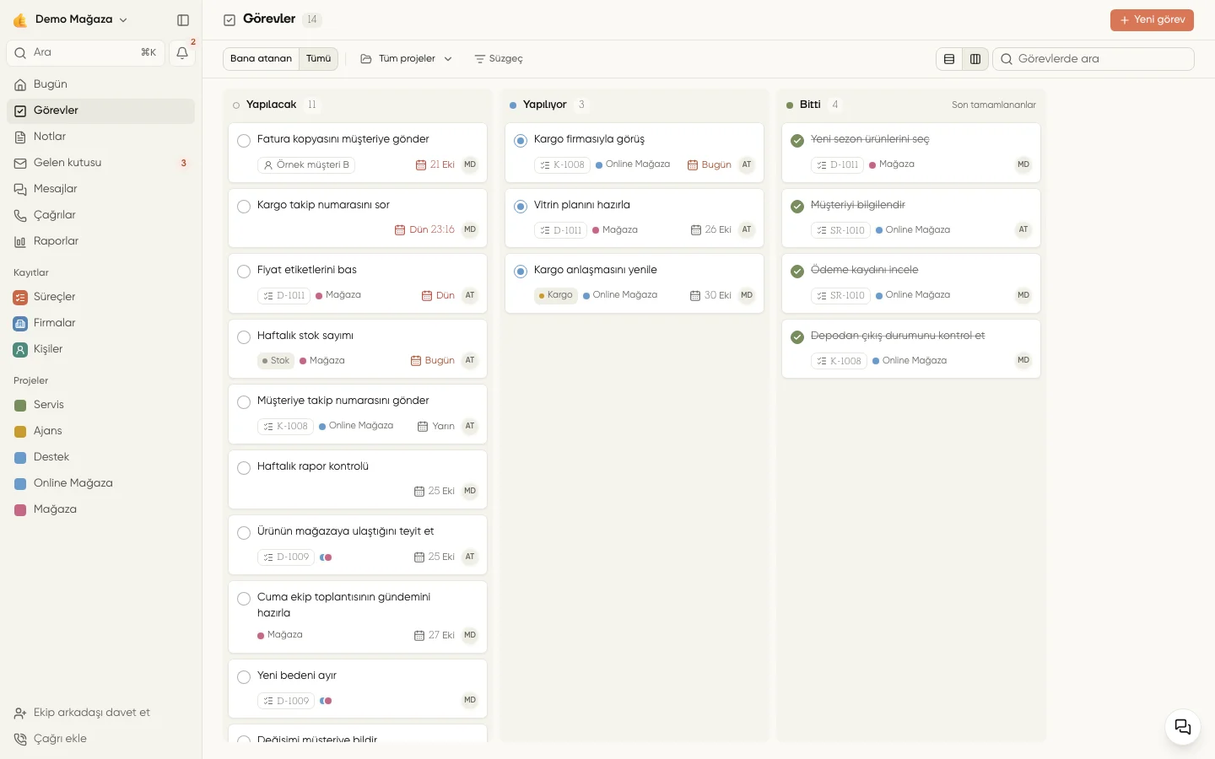Collapse the sidebar panel icon
This screenshot has width=1215, height=759.
click(183, 20)
